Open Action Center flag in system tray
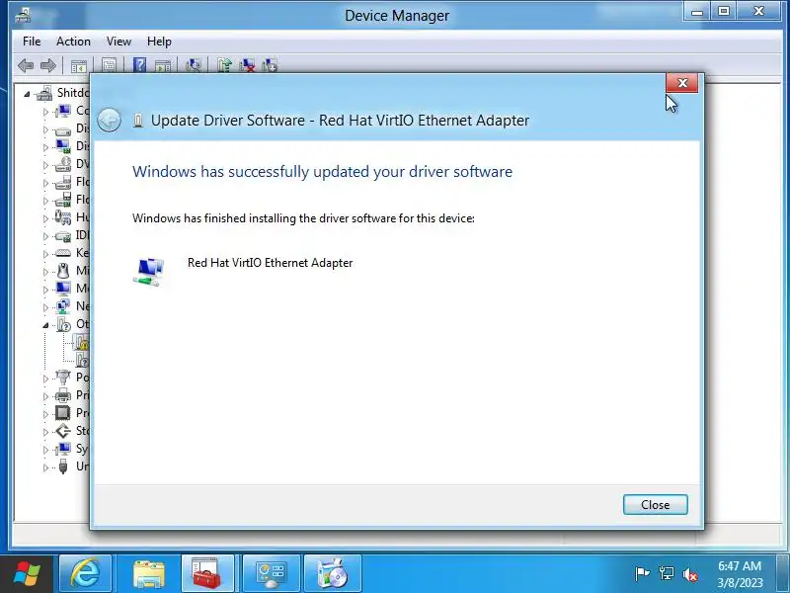 643,574
